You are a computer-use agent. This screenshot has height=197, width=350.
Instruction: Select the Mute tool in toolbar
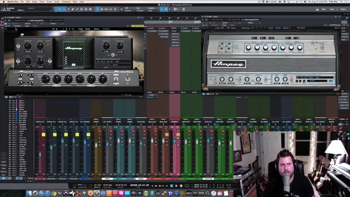point(81,9)
